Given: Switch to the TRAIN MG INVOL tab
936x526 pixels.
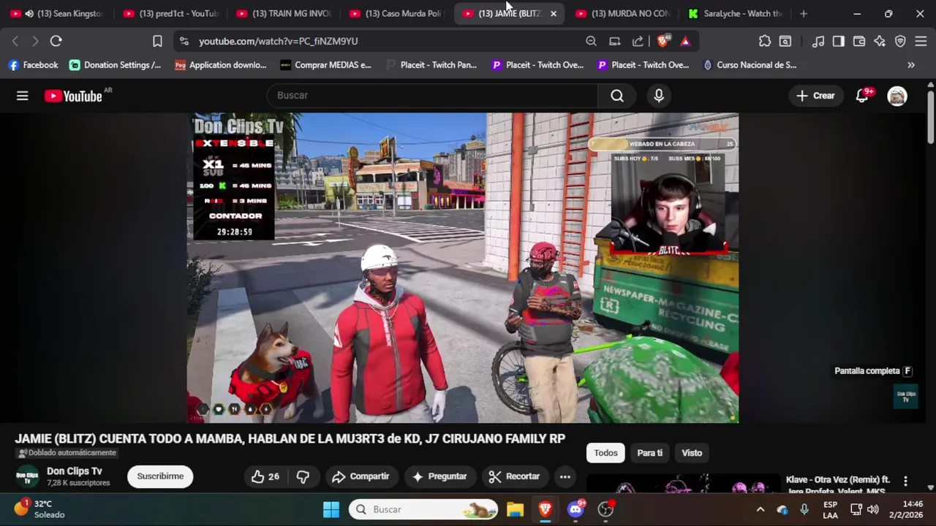Looking at the screenshot, I should coord(284,13).
